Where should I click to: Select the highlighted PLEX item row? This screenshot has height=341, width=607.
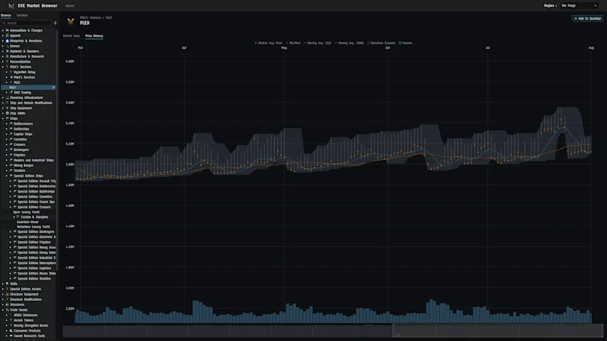[x=29, y=87]
